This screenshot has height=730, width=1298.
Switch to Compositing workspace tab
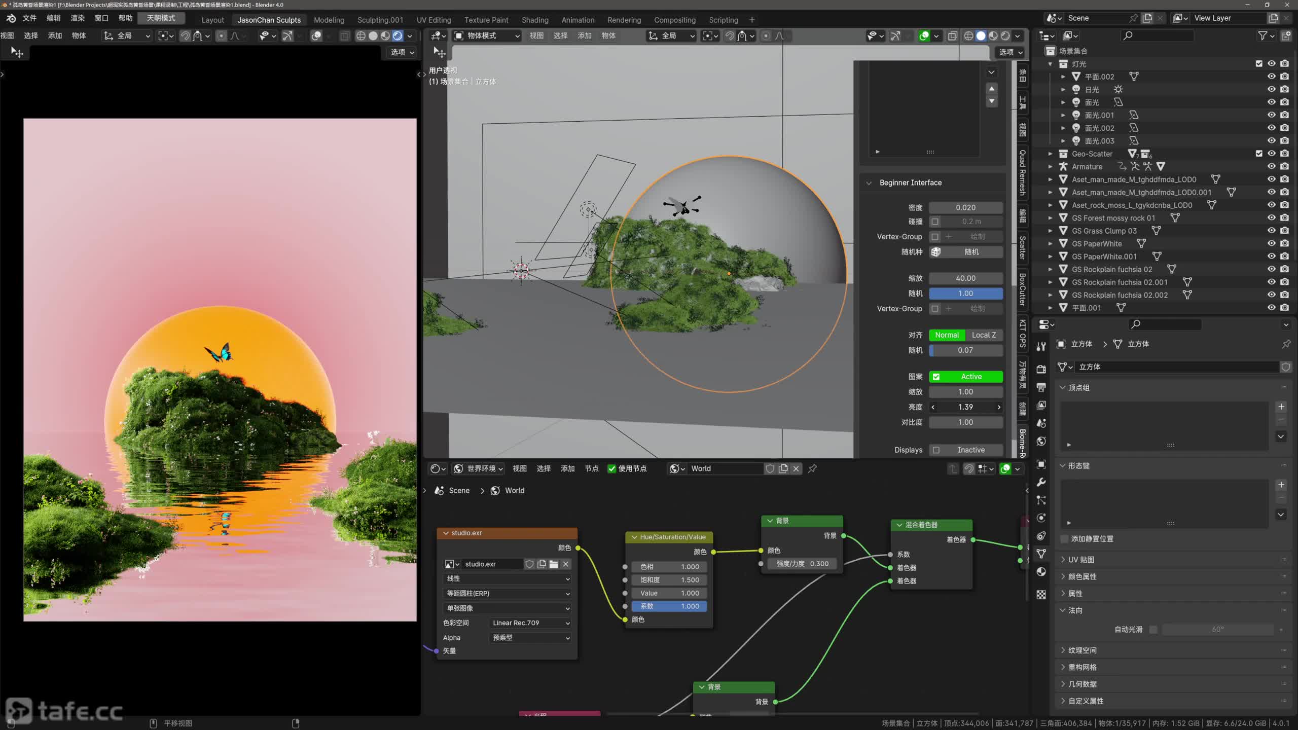click(x=674, y=20)
